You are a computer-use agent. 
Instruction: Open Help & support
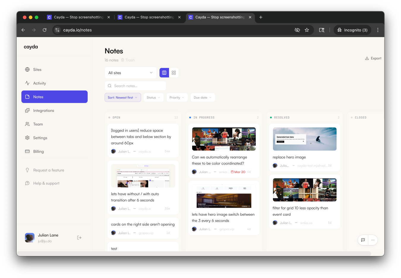(x=46, y=183)
